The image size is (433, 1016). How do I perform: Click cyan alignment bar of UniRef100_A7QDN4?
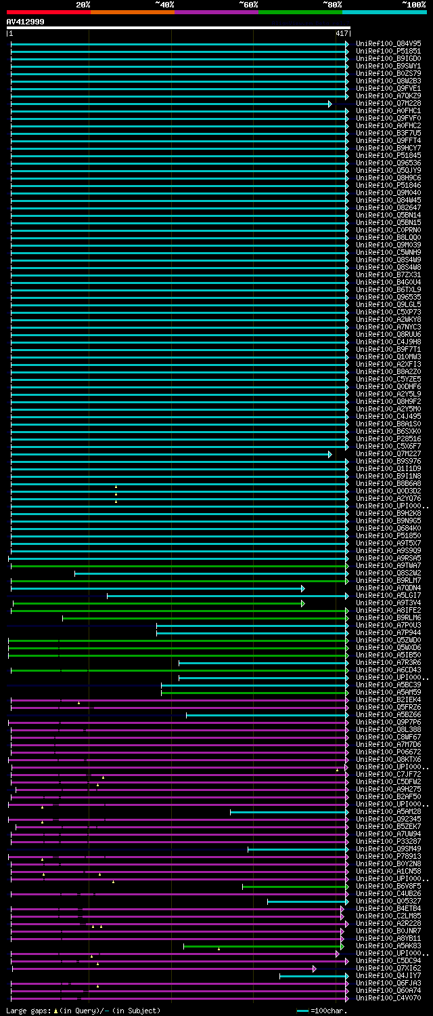click(x=158, y=588)
